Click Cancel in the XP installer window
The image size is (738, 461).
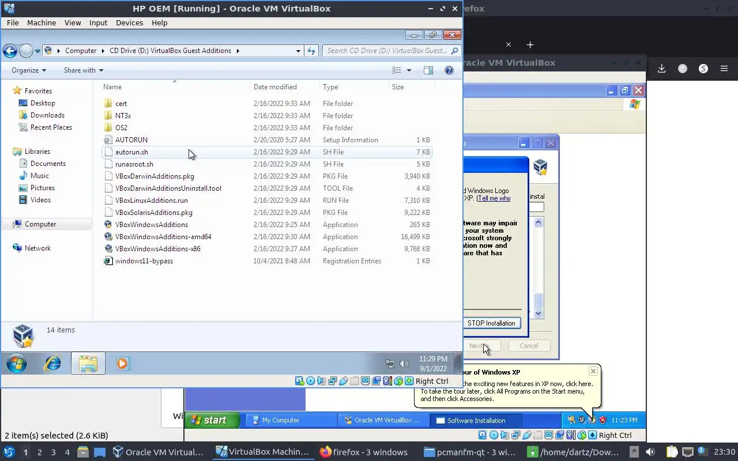(529, 346)
